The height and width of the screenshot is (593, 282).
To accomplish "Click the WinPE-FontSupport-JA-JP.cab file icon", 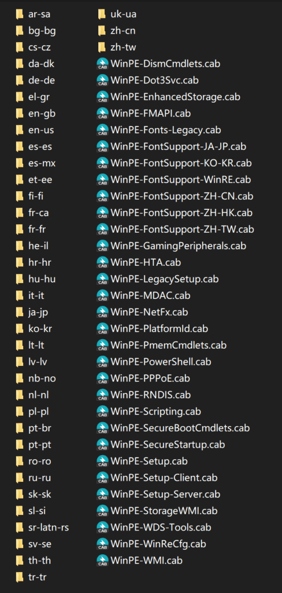I will point(102,147).
